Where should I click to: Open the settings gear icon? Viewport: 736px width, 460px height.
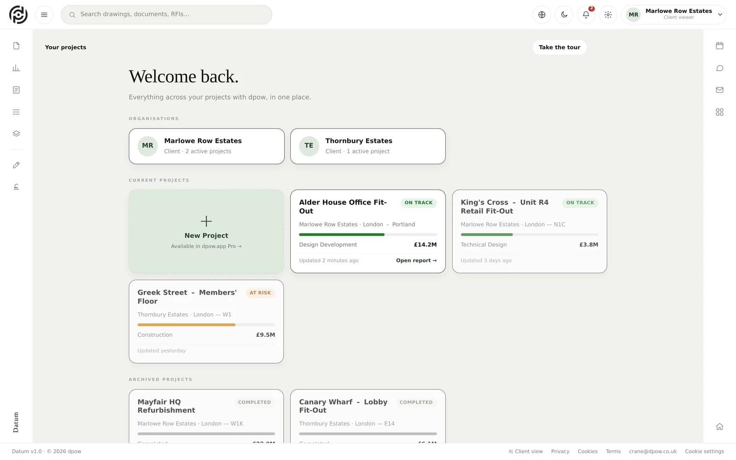point(608,15)
